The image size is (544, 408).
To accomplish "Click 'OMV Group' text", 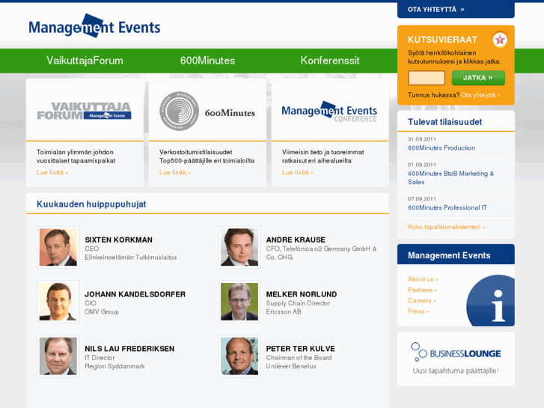I will tap(102, 312).
